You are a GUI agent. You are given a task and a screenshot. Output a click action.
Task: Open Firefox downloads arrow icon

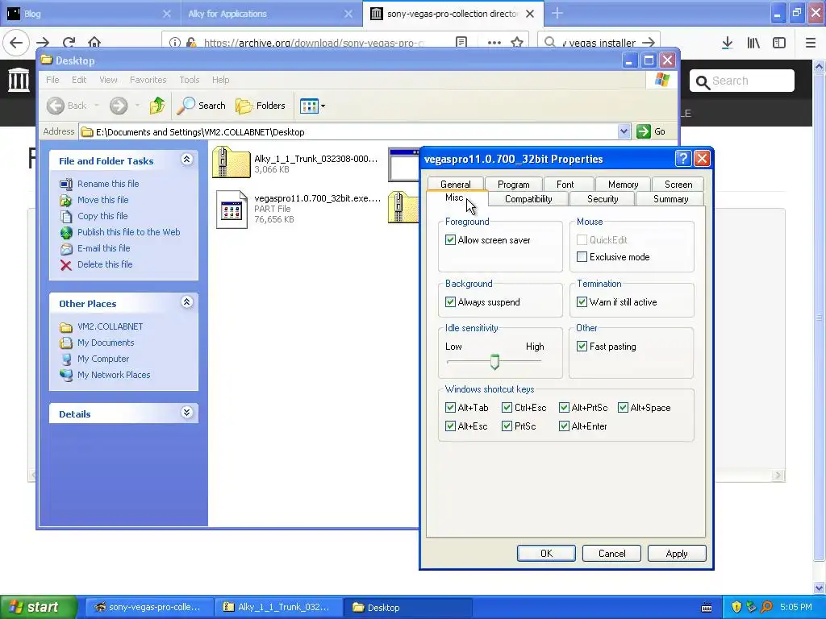tap(727, 43)
